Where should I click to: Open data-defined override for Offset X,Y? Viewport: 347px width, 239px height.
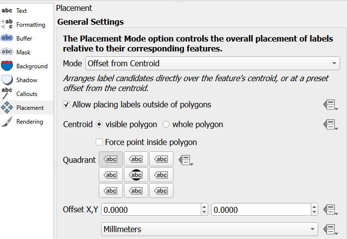pos(330,210)
